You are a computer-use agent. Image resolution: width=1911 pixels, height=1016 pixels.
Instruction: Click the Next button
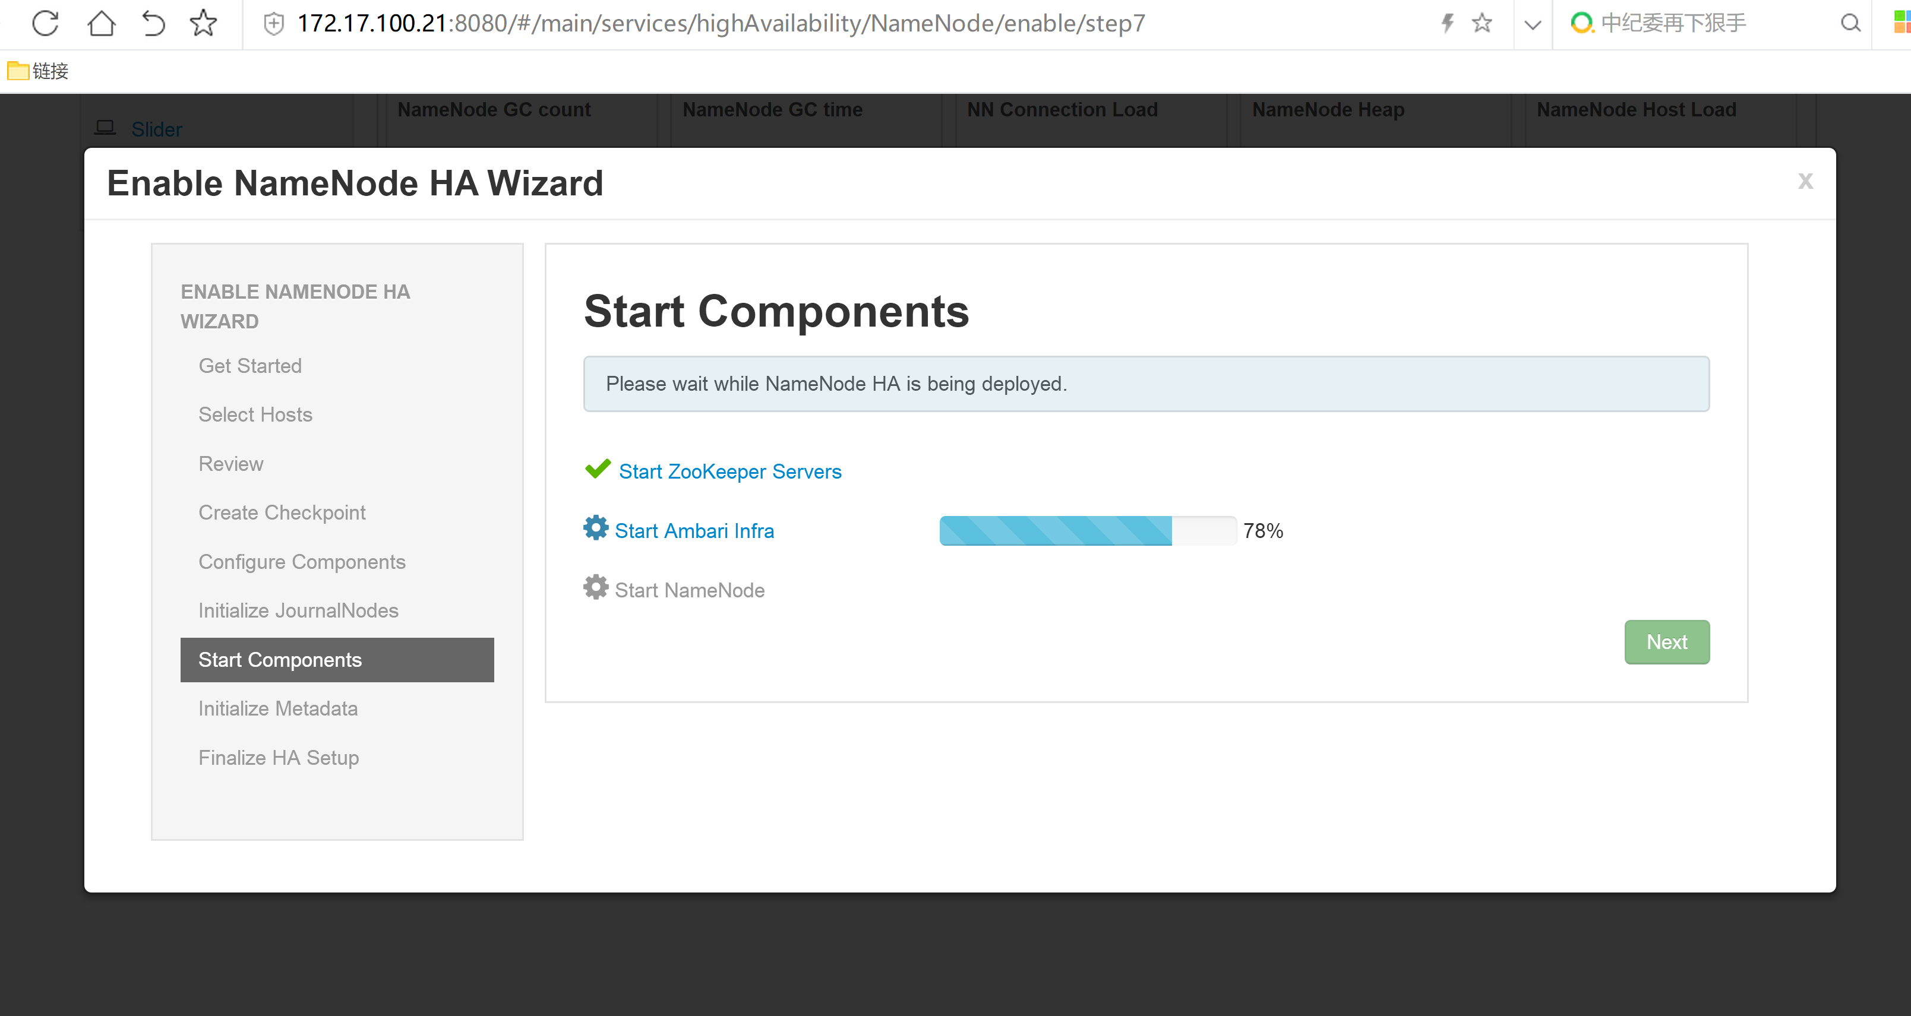(x=1667, y=642)
